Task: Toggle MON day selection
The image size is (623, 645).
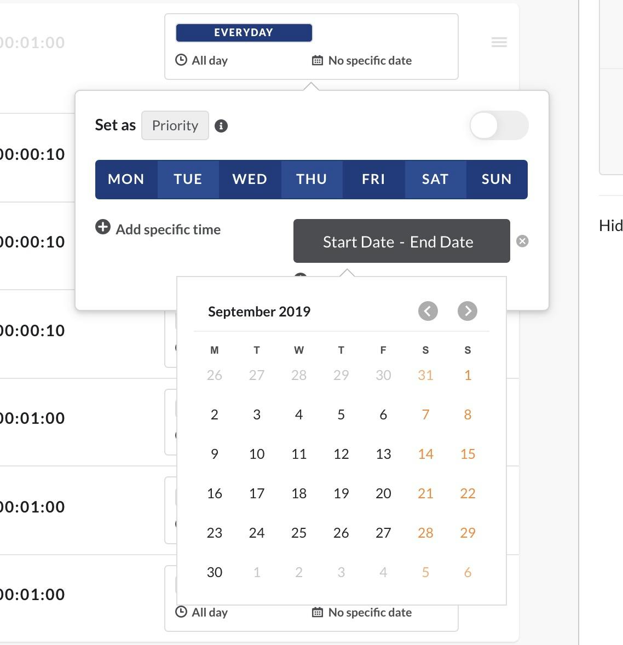Action: (x=126, y=180)
